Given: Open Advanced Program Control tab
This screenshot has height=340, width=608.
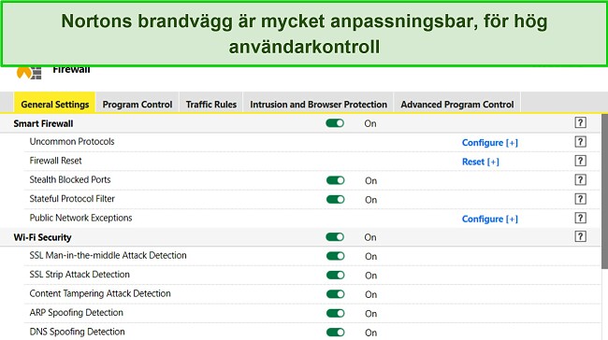Looking at the screenshot, I should [457, 103].
